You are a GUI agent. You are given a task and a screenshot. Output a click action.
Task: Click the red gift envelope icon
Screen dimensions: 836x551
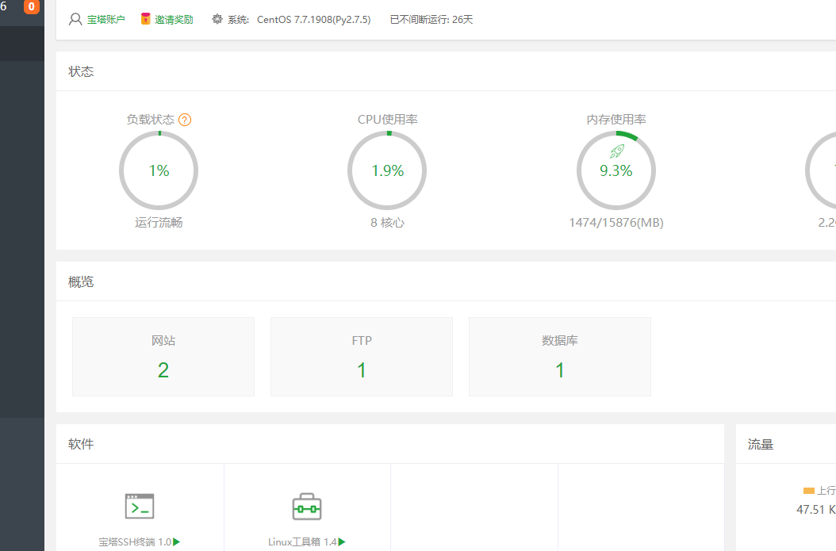pos(146,19)
